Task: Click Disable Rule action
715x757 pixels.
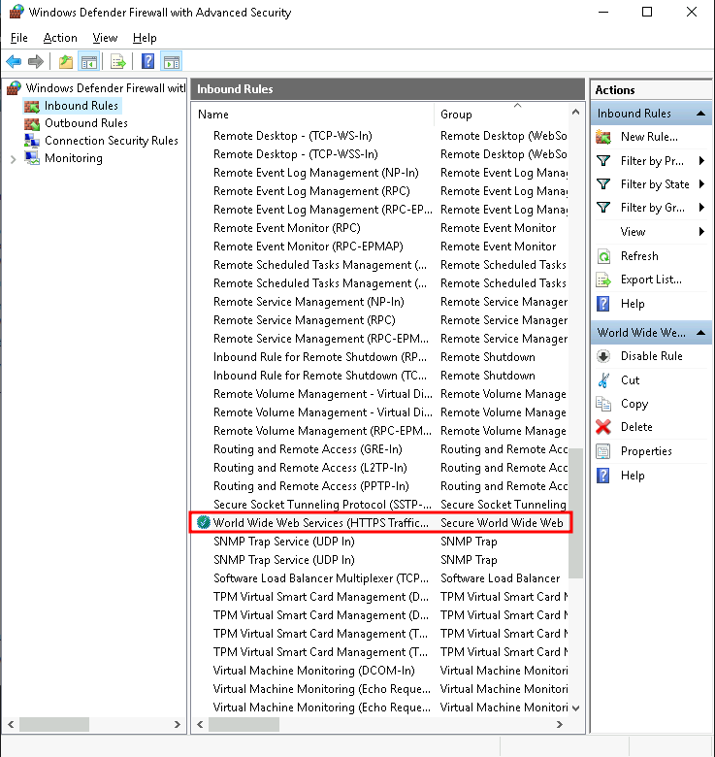Action: [x=651, y=356]
